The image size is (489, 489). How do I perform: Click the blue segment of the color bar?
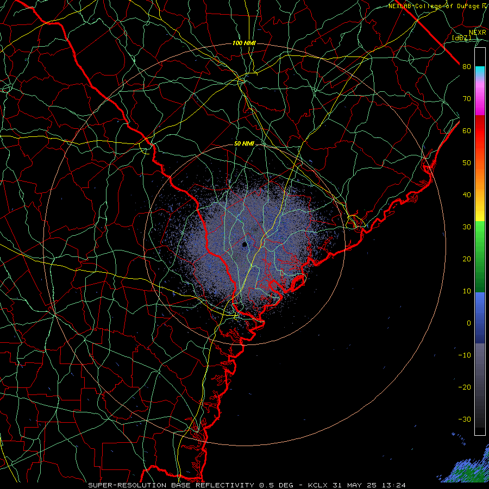(480, 317)
